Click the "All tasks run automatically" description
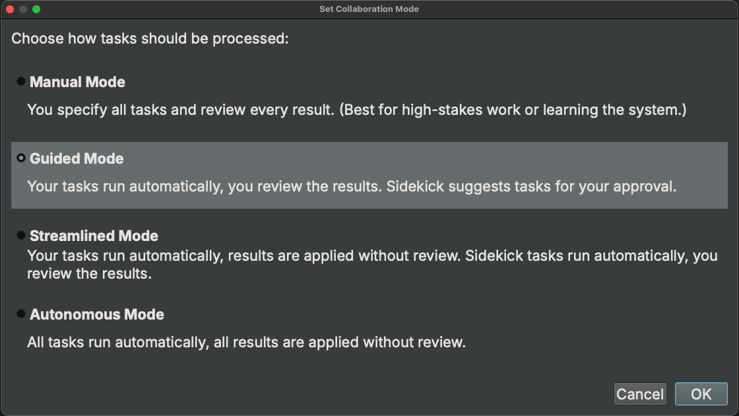Screen dimensions: 739x416 [246, 342]
